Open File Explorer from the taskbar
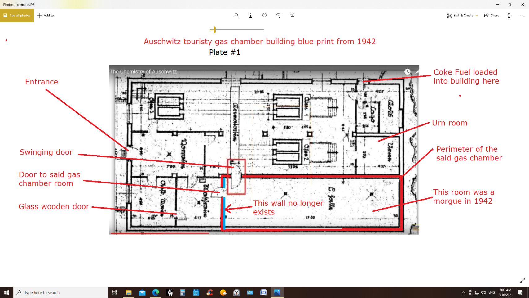The image size is (529, 298). click(128, 292)
